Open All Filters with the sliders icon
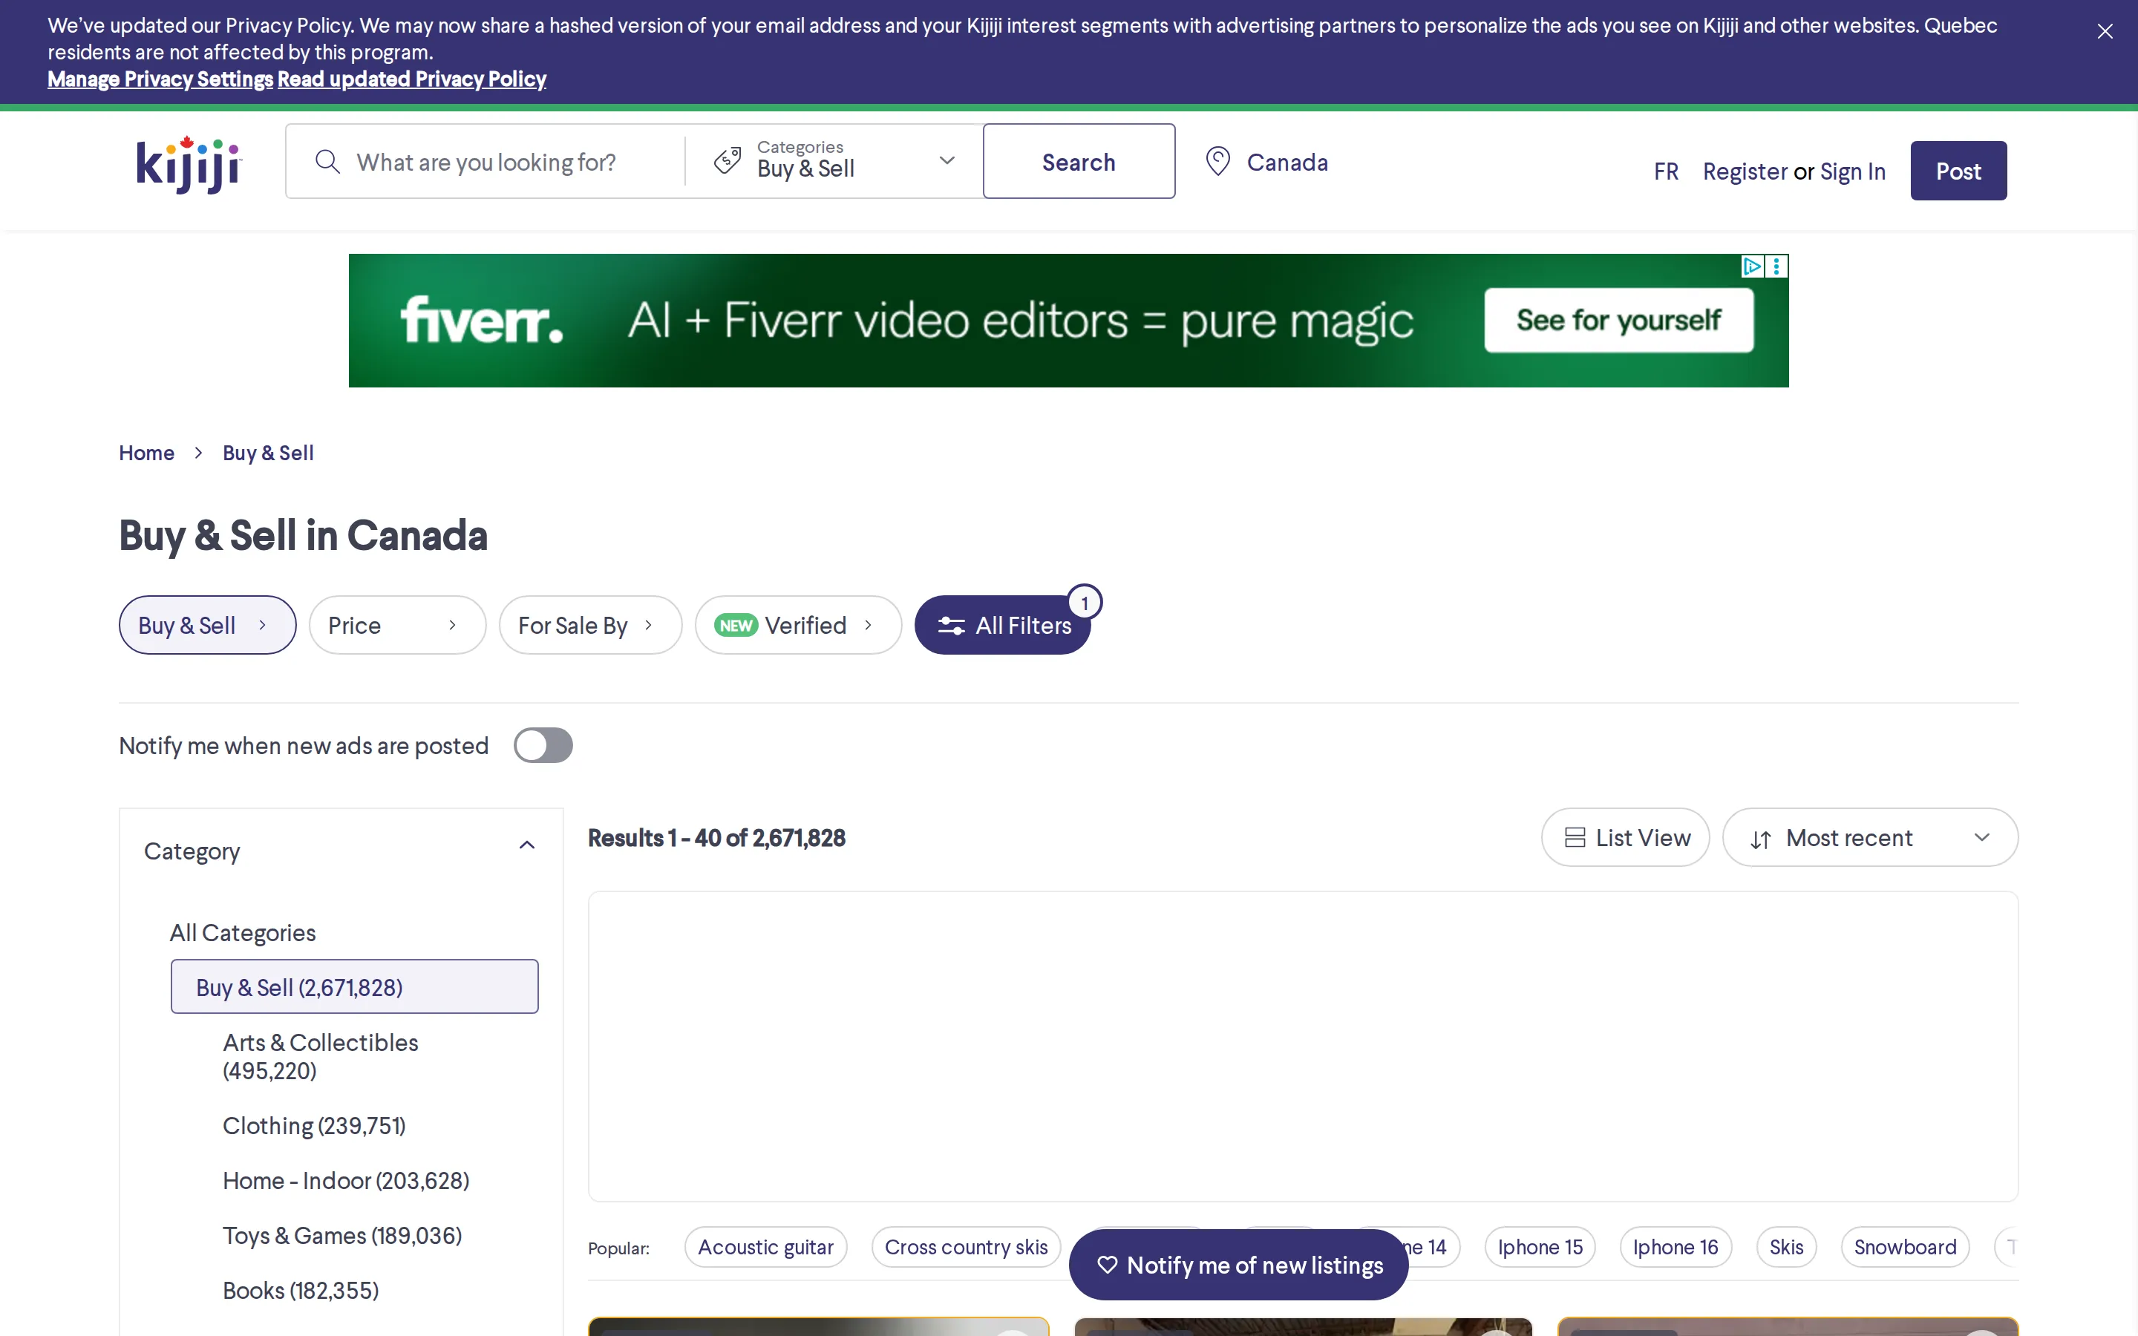 pyautogui.click(x=1003, y=626)
